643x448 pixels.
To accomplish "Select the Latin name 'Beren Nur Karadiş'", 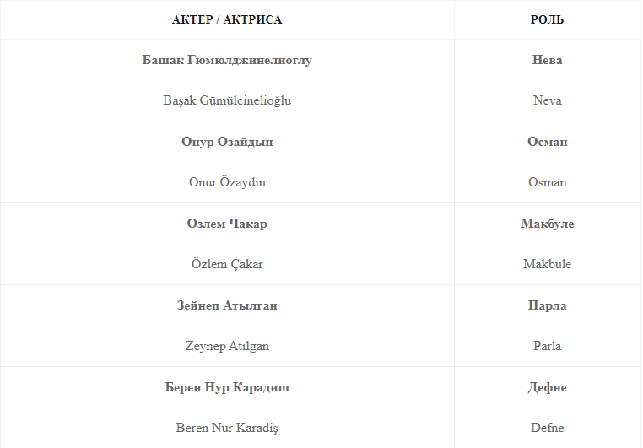I will [227, 428].
